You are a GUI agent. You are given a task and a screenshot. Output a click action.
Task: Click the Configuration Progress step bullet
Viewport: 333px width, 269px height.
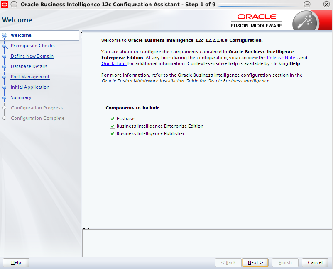coord(5,108)
